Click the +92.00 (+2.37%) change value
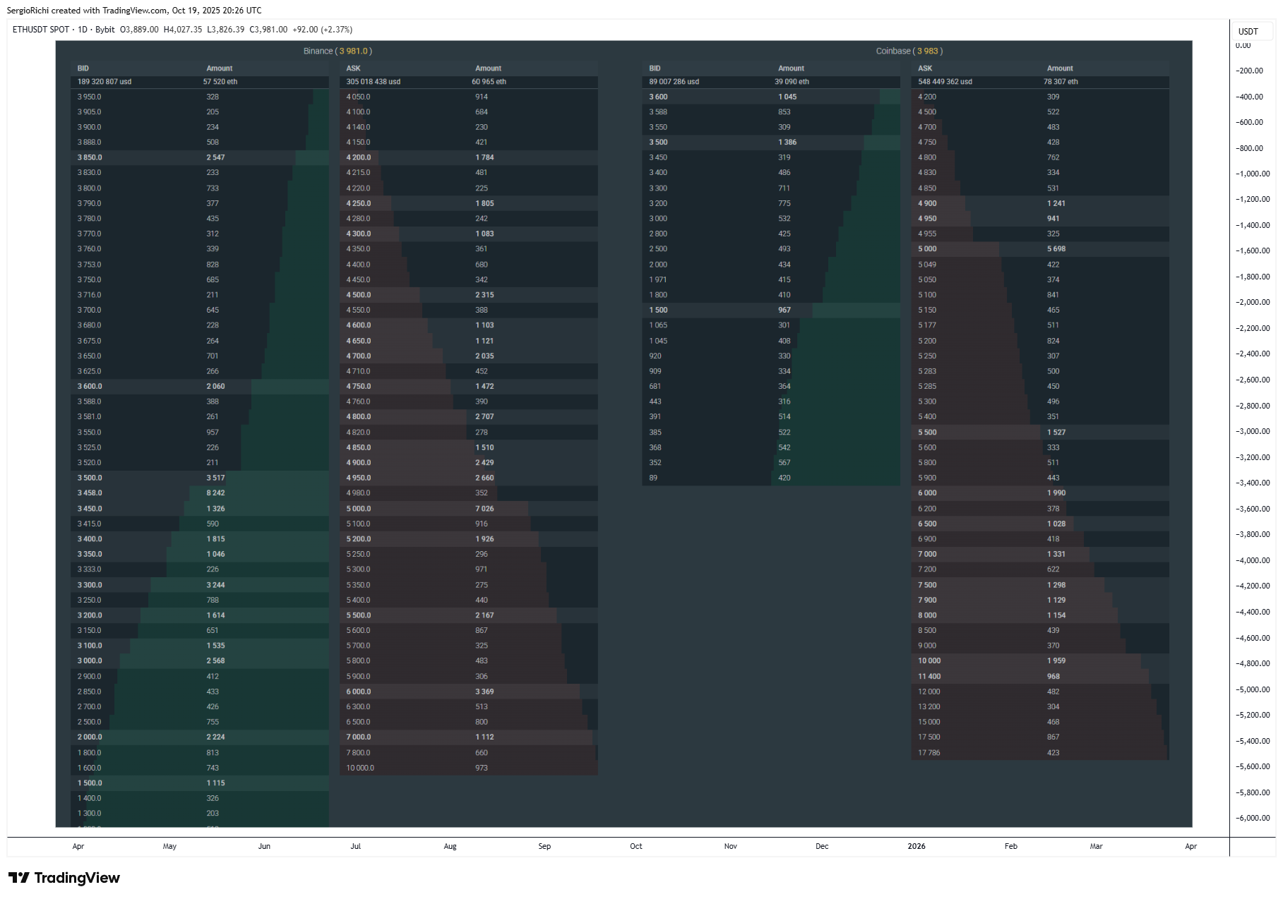The height and width of the screenshot is (899, 1283). [x=322, y=30]
